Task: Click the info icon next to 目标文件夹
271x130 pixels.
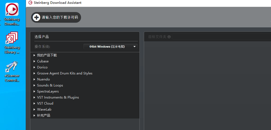Action: (x=169, y=37)
